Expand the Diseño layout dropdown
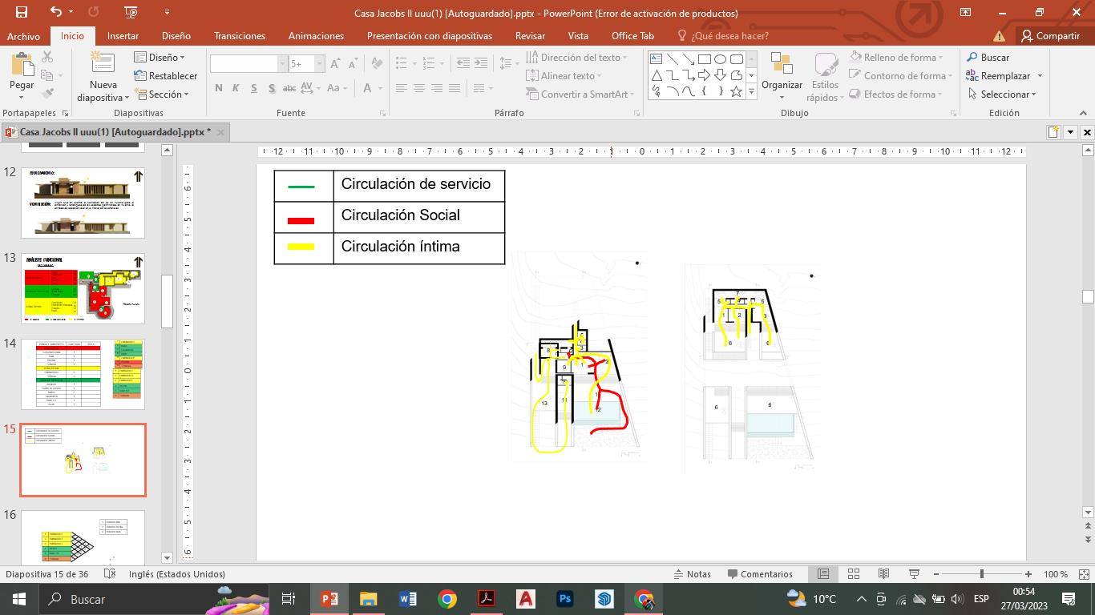 tap(160, 58)
